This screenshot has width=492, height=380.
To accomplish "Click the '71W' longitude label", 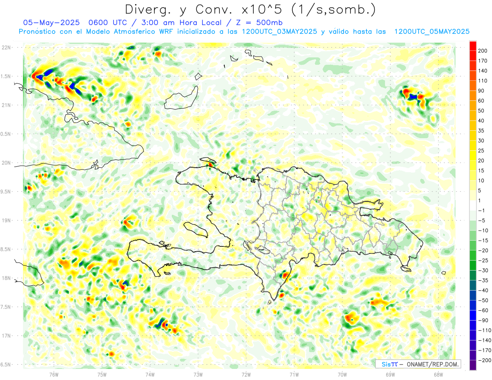I will coord(294,374).
